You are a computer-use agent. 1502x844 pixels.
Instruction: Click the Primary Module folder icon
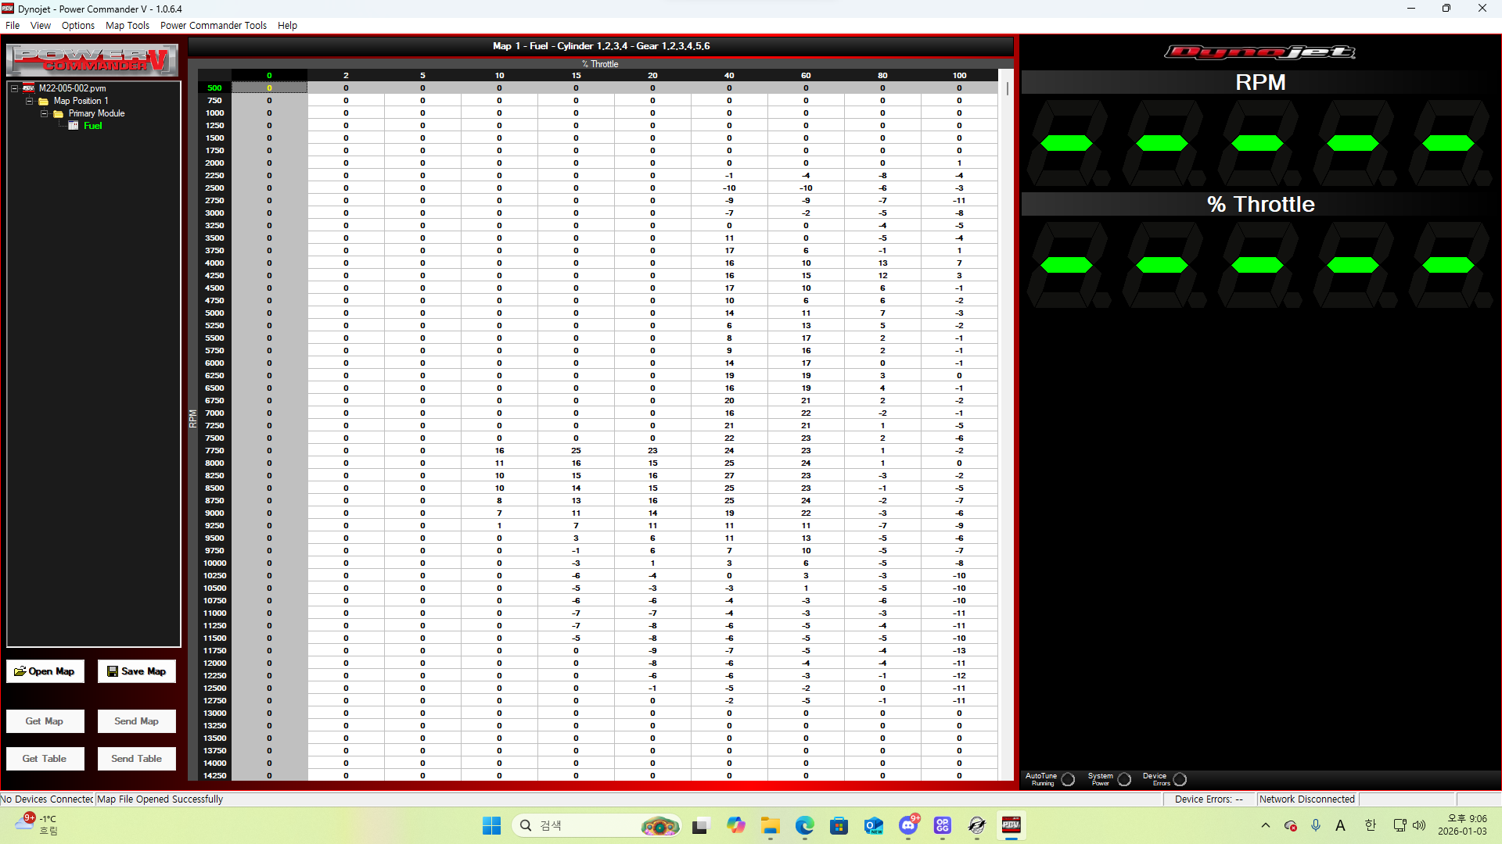(59, 113)
